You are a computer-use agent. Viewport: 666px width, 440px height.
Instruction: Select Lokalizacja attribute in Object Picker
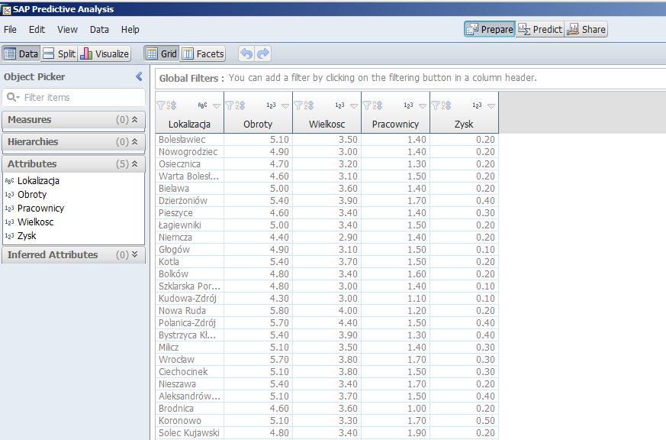click(x=38, y=181)
